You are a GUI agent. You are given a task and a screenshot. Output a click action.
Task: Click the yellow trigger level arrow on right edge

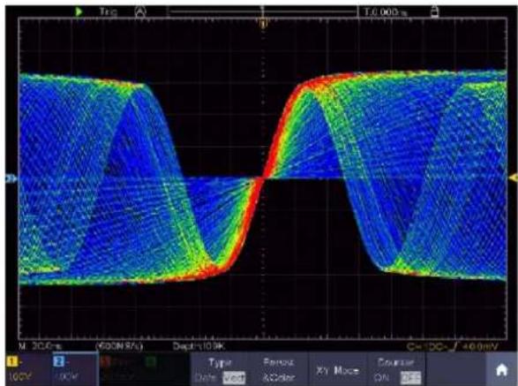click(513, 178)
